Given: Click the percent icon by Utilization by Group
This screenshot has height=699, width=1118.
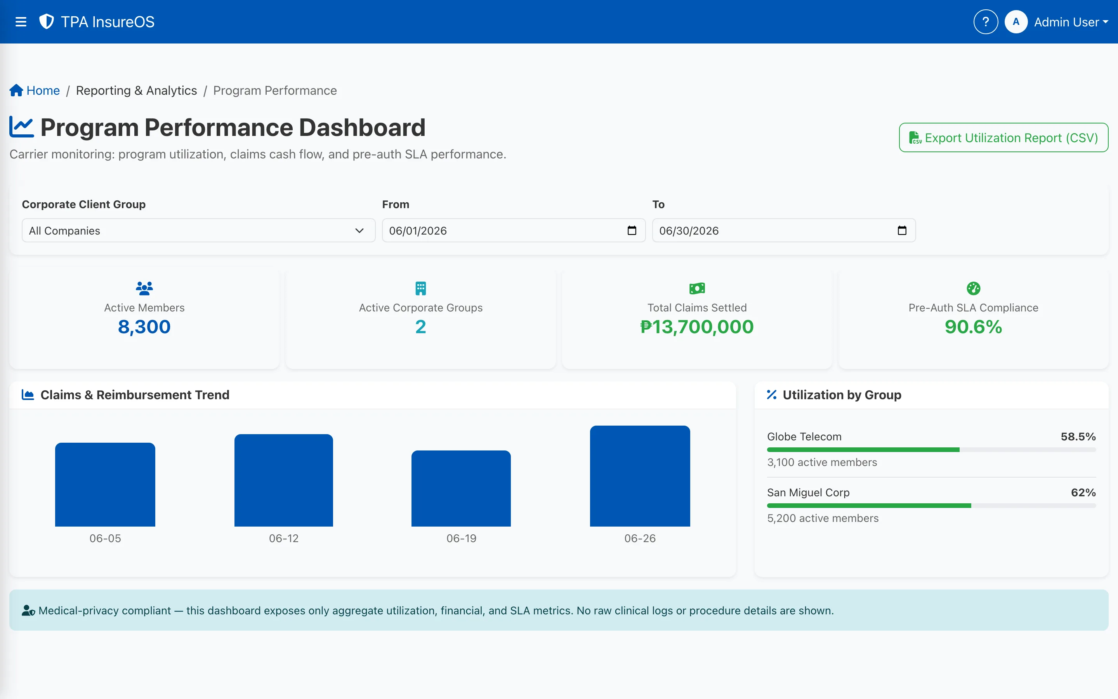Looking at the screenshot, I should pyautogui.click(x=771, y=395).
